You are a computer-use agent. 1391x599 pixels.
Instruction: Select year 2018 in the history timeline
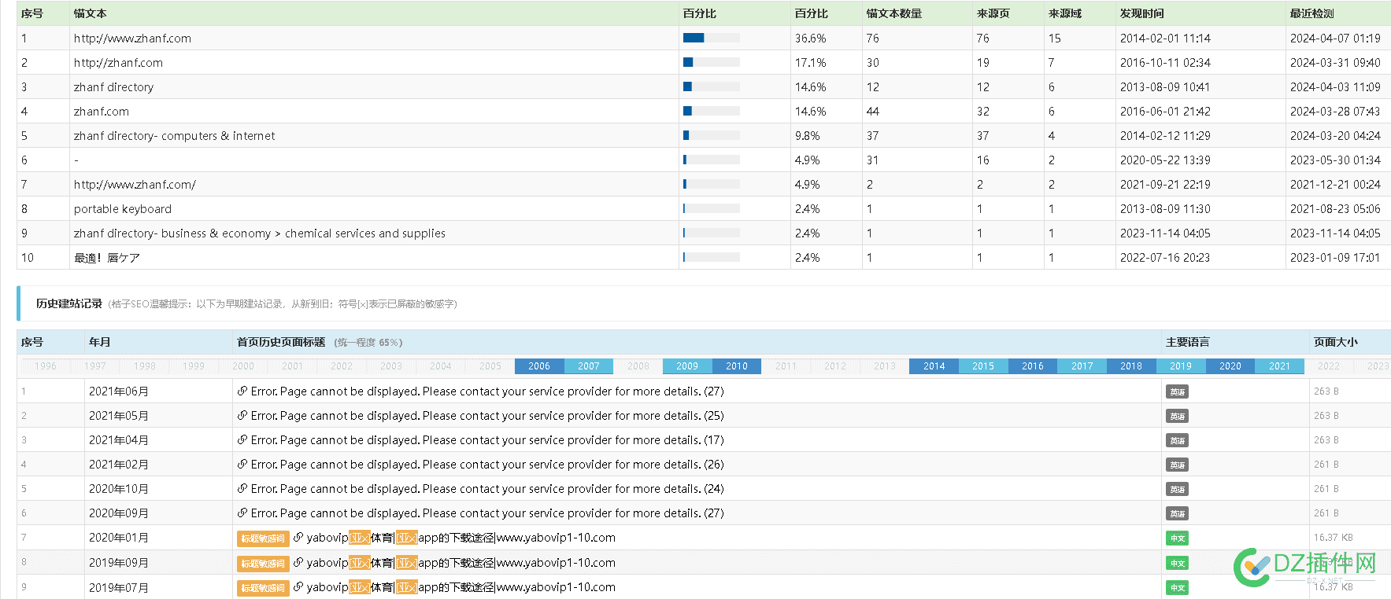tap(1131, 366)
